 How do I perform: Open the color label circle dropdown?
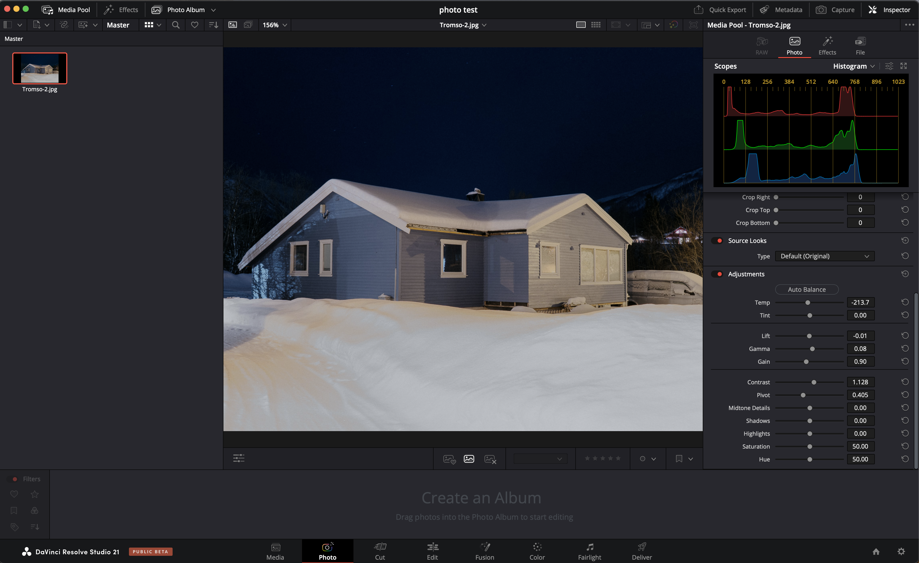pyautogui.click(x=648, y=459)
